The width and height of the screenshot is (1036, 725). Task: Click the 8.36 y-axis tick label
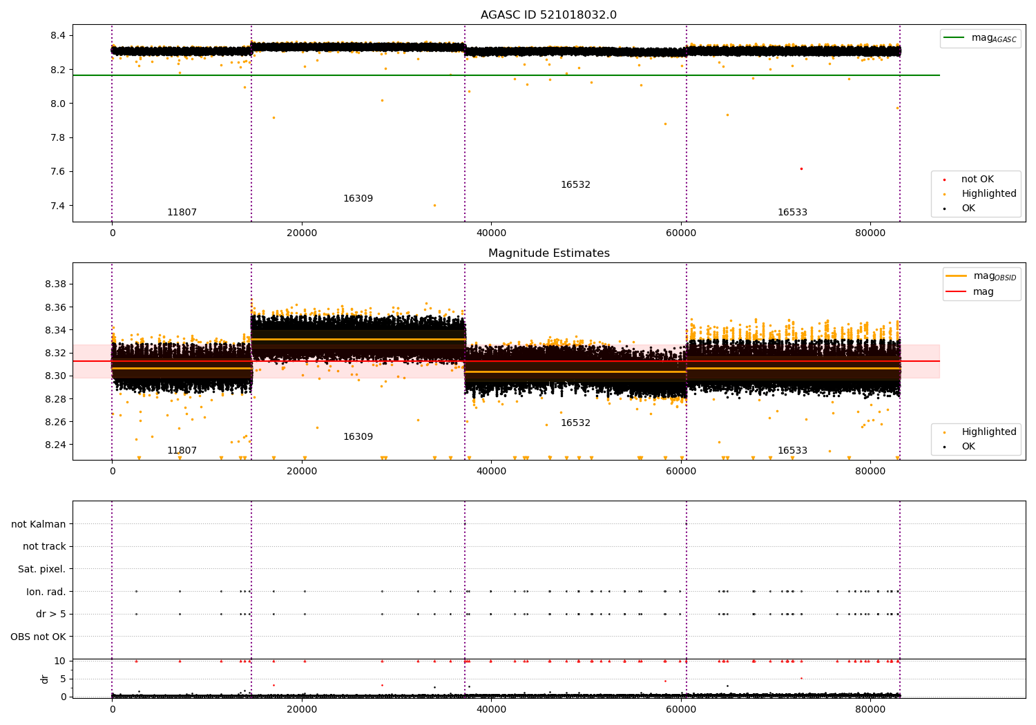point(55,307)
